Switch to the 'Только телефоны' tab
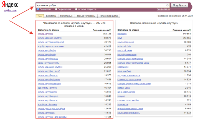This screenshot has width=213, height=119. click(x=86, y=16)
